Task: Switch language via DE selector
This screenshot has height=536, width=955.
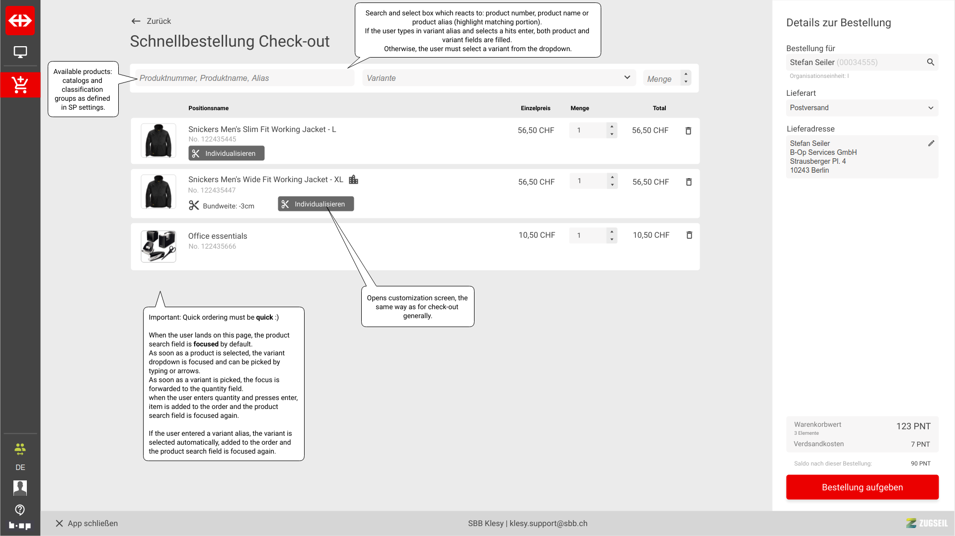Action: 20,467
